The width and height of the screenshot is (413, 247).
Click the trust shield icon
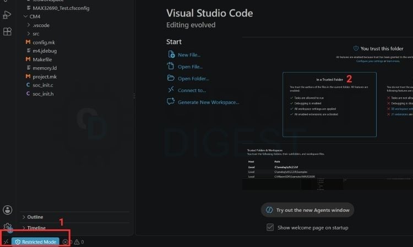[356, 48]
